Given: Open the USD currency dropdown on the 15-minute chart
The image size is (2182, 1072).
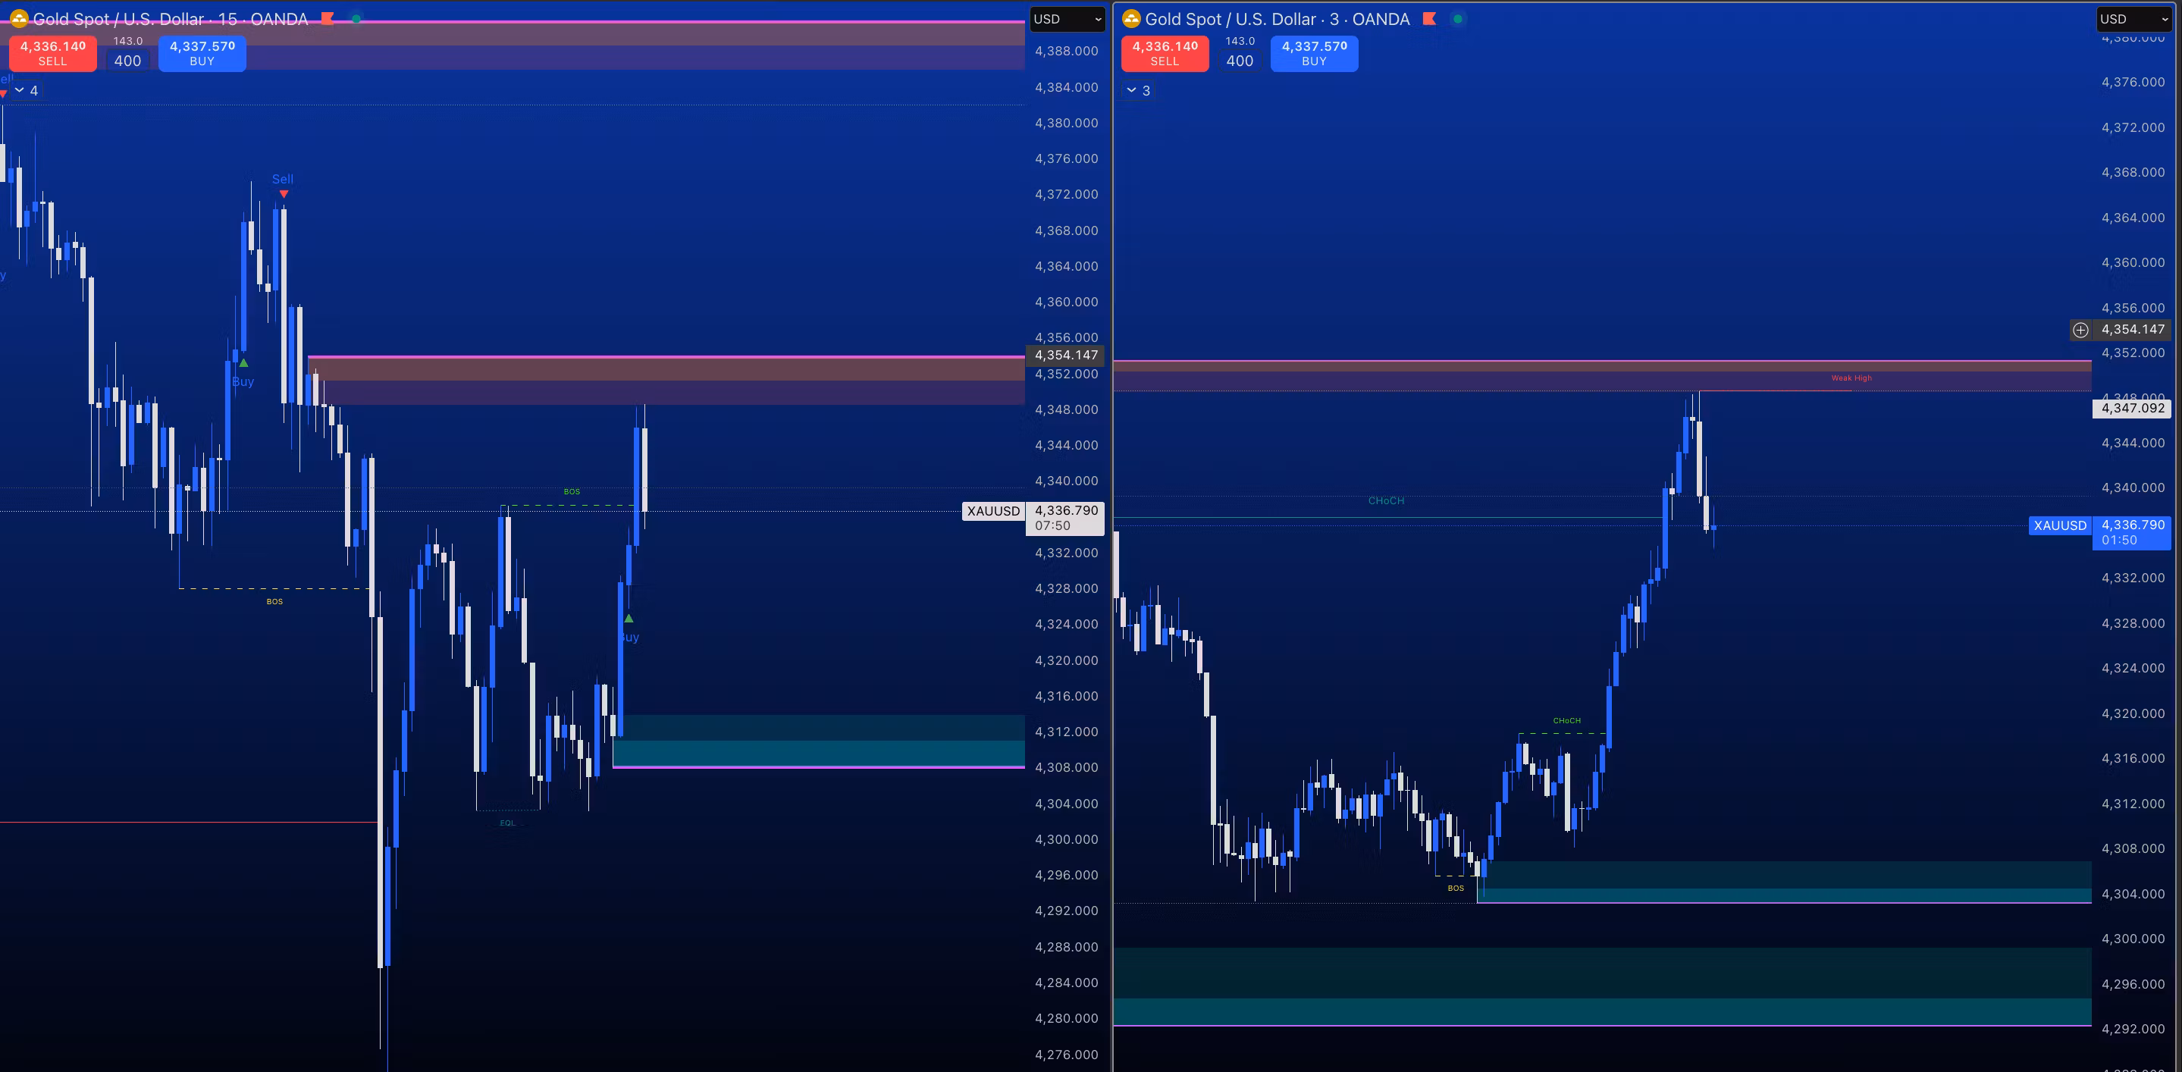Looking at the screenshot, I should coord(1067,19).
